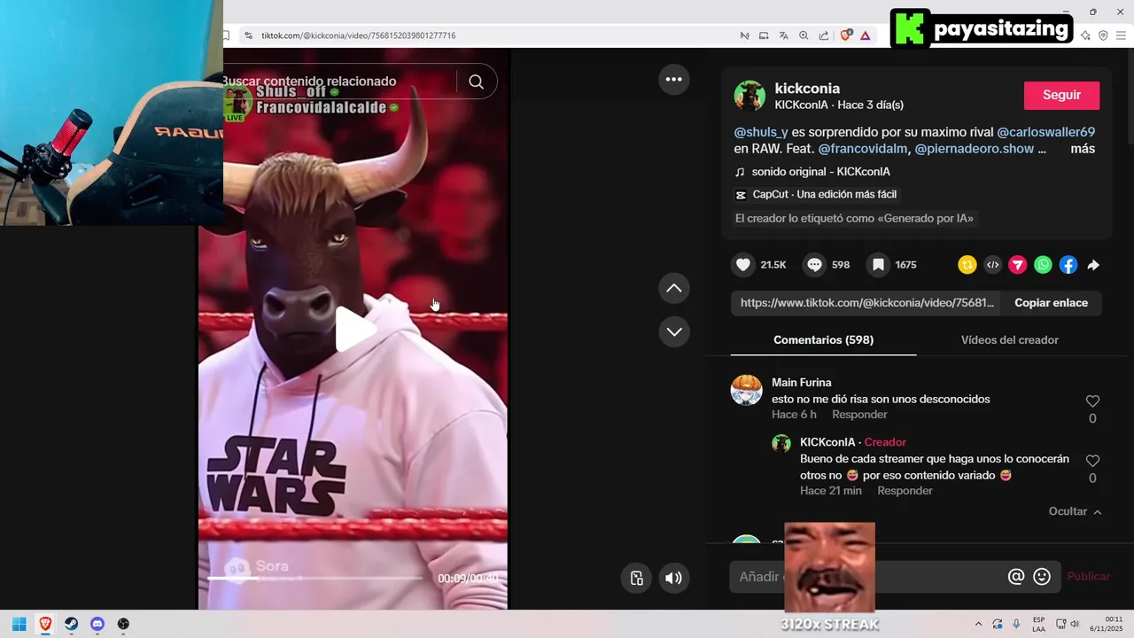Follow kickconia with Seguir button
Viewport: 1134px width, 638px height.
tap(1061, 96)
